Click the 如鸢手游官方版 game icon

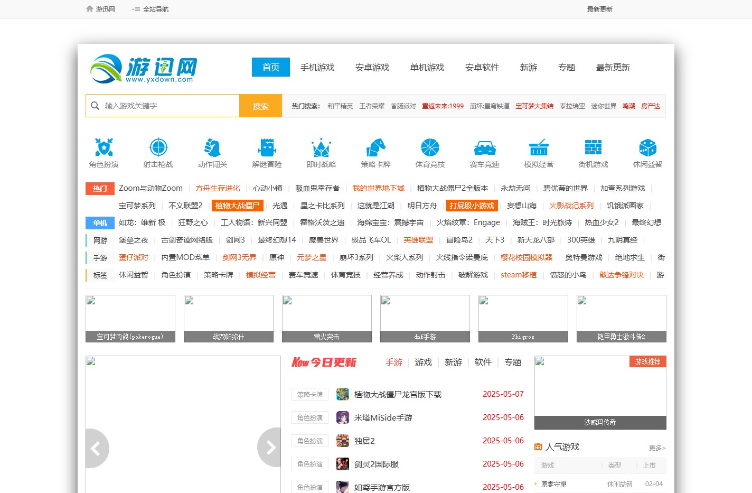[343, 487]
